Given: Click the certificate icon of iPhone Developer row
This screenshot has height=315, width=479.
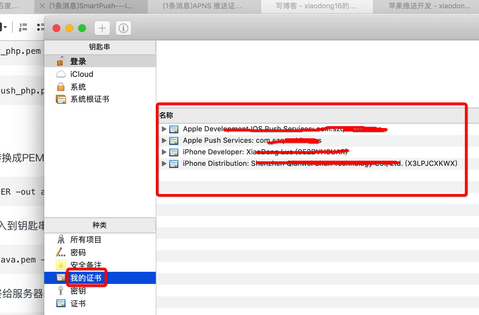Looking at the screenshot, I should coord(174,152).
